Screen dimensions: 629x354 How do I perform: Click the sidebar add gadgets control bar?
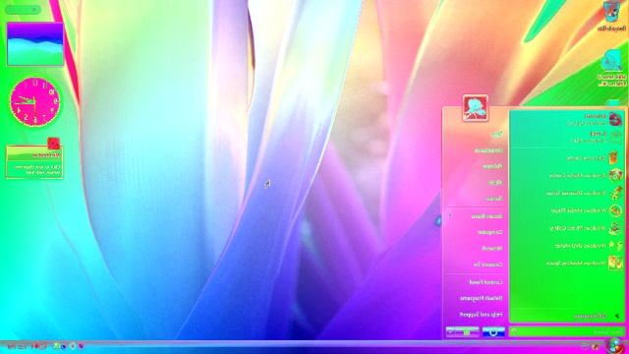pyautogui.click(x=23, y=9)
